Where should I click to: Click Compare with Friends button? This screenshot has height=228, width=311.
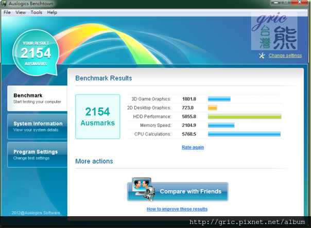[178, 192]
